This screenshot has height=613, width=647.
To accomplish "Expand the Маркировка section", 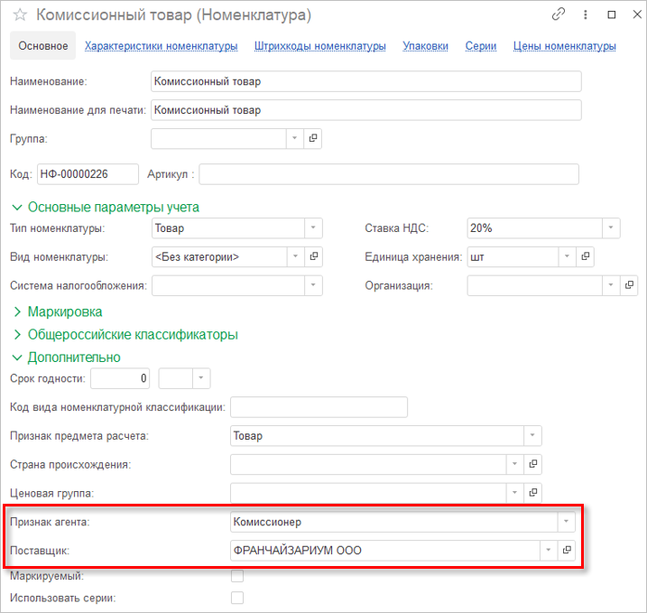I will pyautogui.click(x=64, y=311).
